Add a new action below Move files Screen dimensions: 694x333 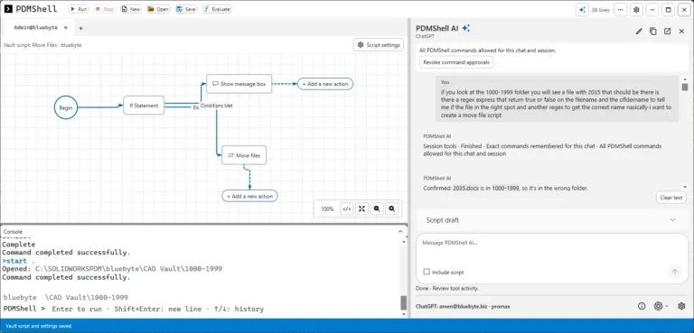[x=249, y=196]
